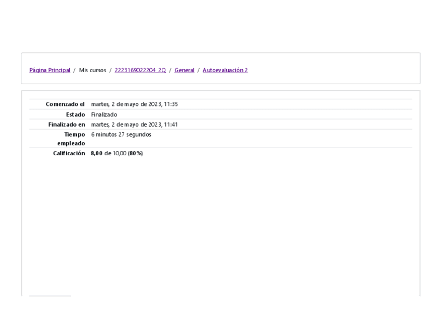Click the start date 'martes, 2 de mayo de 2023, 11:35'
This screenshot has height=311, width=441.
point(135,104)
